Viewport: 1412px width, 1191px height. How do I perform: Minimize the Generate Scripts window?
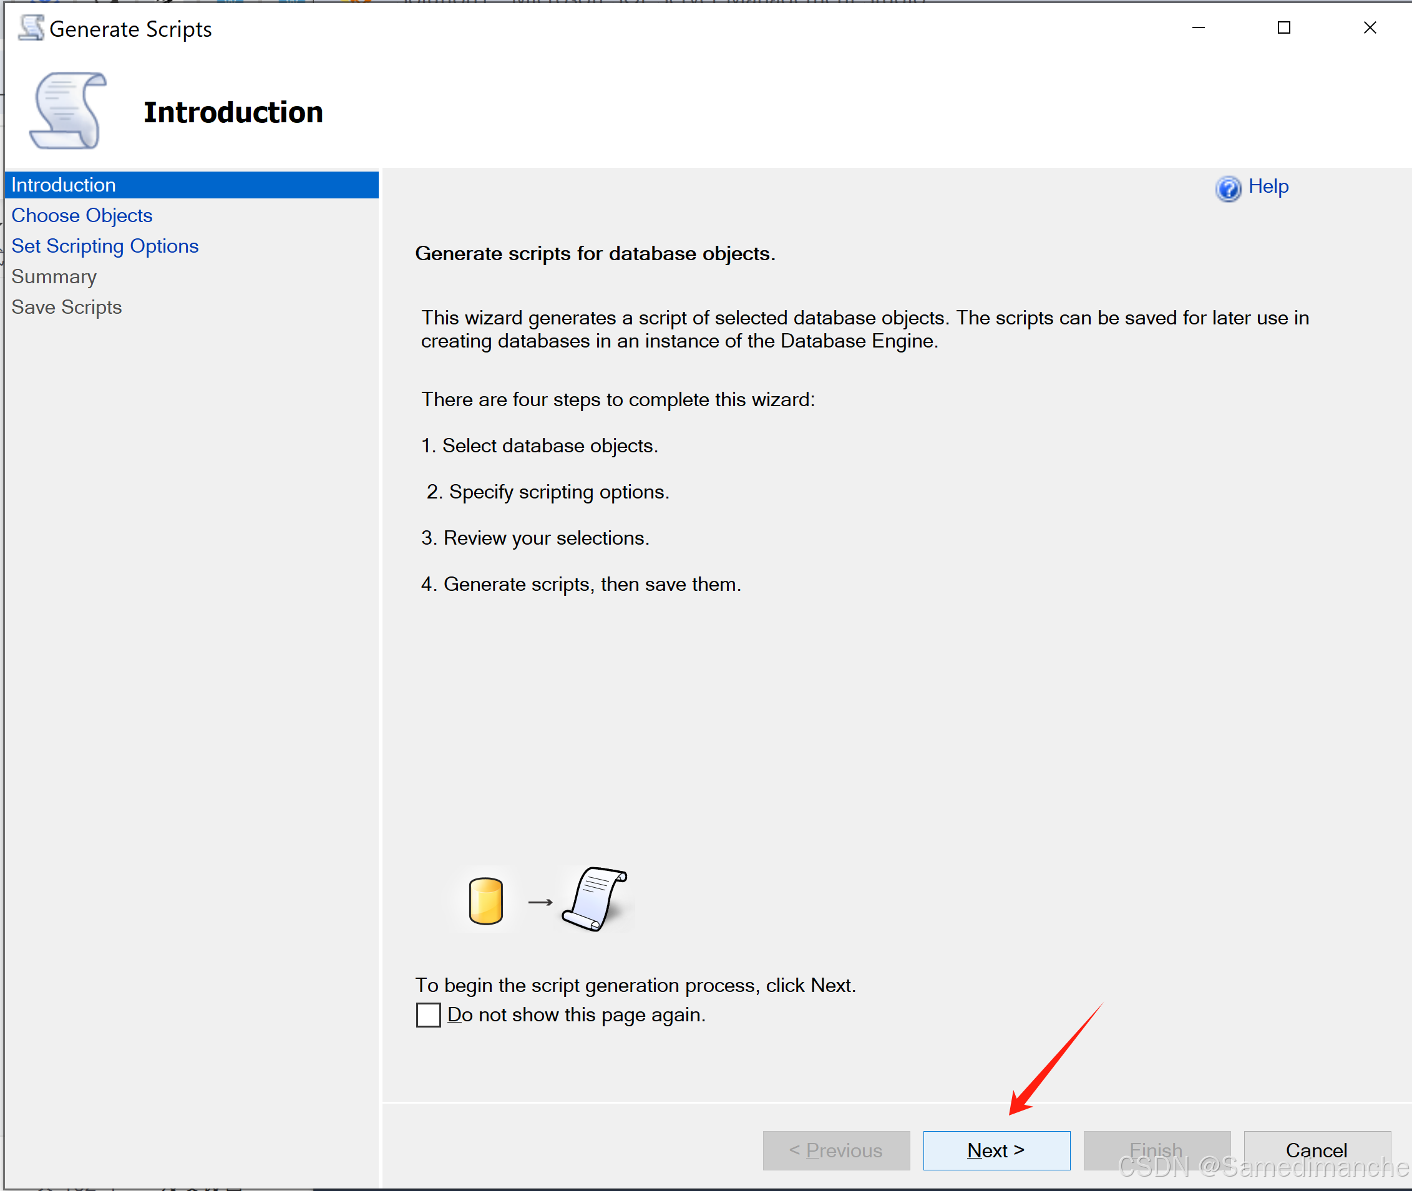pyautogui.click(x=1199, y=27)
